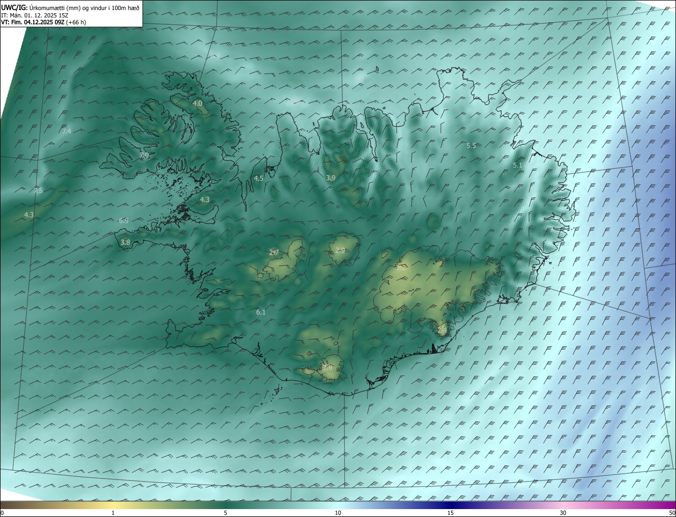Screen dimensions: 676x517
Task: Click the 3.8 value label on the peninsula
Action: [125, 242]
